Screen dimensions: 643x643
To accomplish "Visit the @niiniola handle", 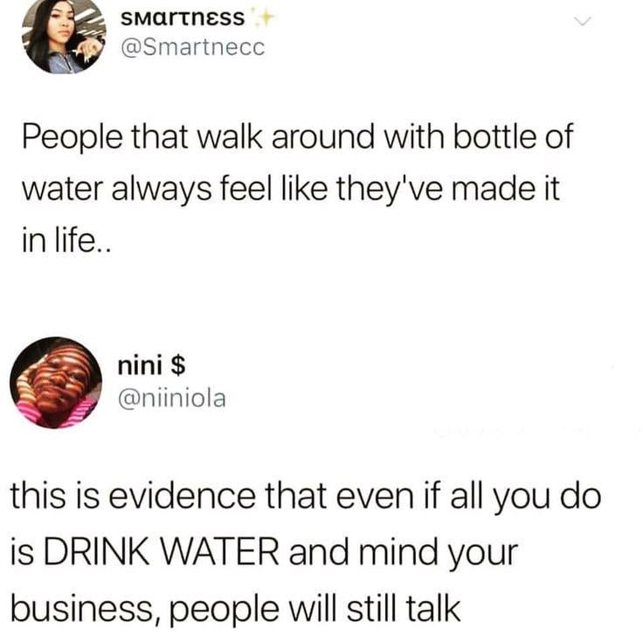I will coord(172,399).
